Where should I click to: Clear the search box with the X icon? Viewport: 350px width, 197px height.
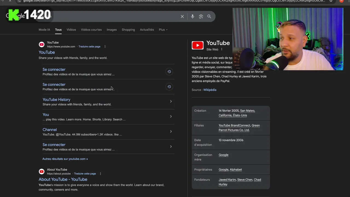182,16
